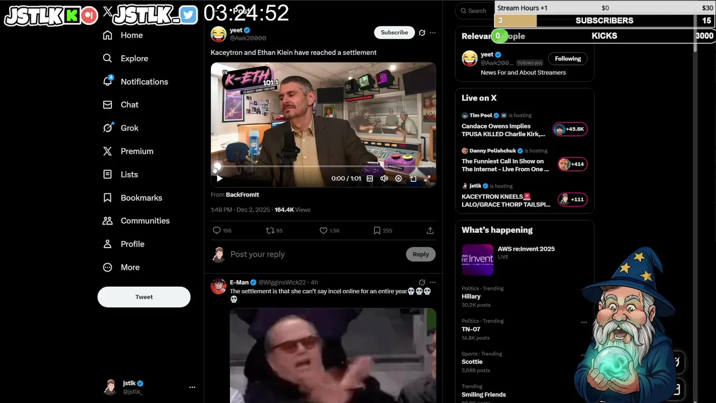The image size is (716, 403).
Task: Click the share icon on yeet's post
Action: coord(430,231)
